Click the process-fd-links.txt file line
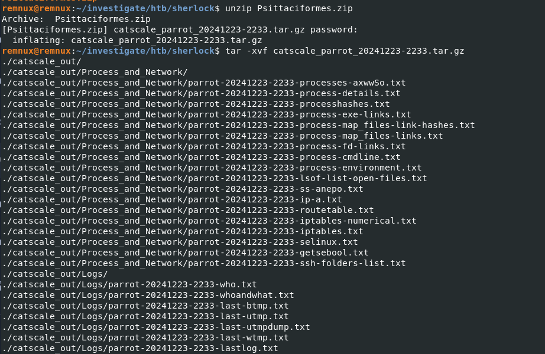The height and width of the screenshot is (354, 545). [x=204, y=146]
